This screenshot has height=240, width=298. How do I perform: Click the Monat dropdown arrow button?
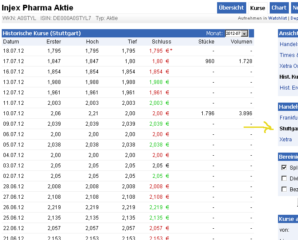click(x=245, y=33)
